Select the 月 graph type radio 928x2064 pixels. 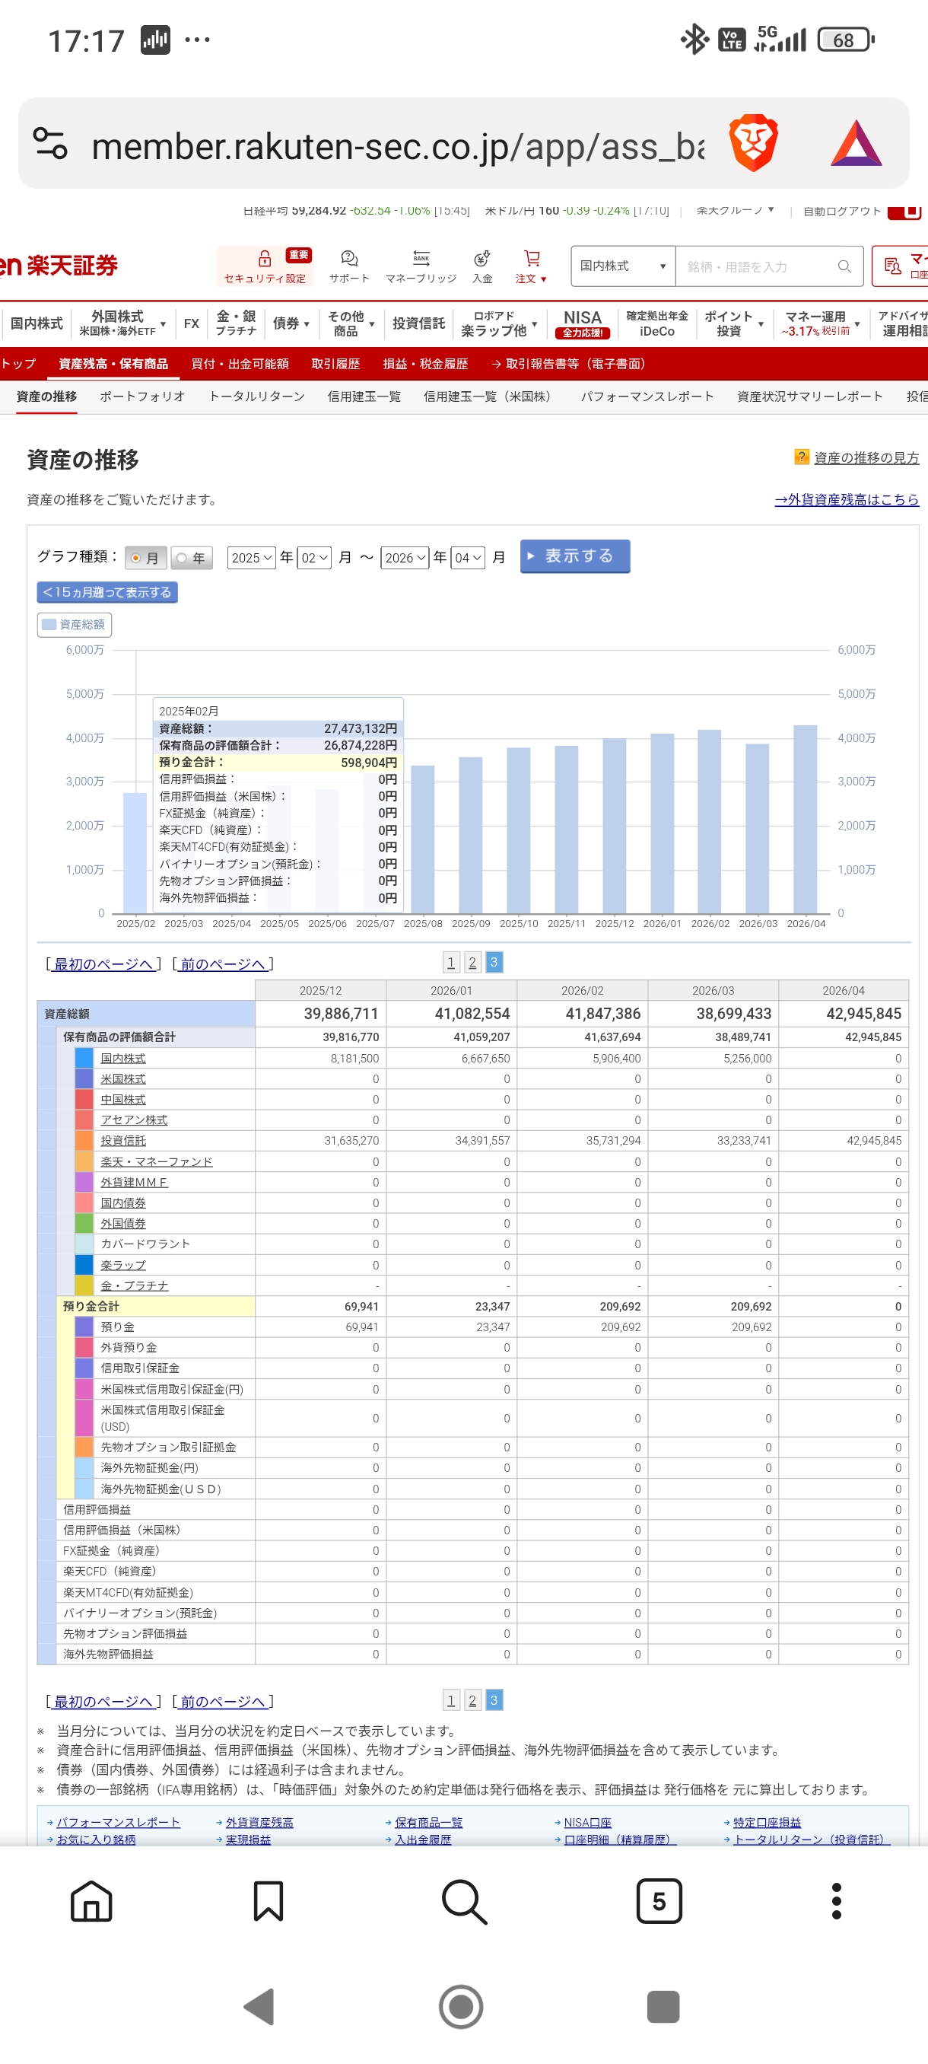tap(137, 558)
